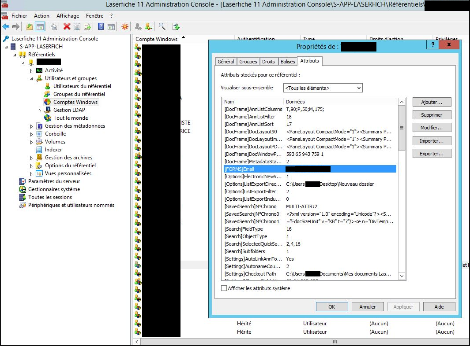
Task: Click the Indexer icon in the tree
Action: pyautogui.click(x=39, y=150)
